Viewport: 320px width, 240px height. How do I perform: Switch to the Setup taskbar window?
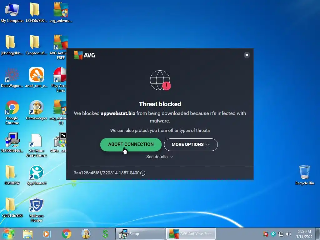pyautogui.click(x=140, y=234)
